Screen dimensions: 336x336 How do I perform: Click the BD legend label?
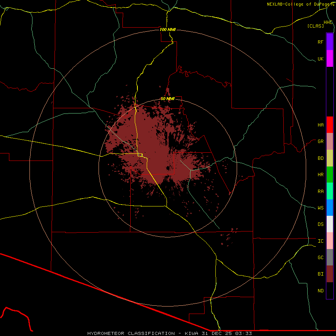tap(320, 158)
